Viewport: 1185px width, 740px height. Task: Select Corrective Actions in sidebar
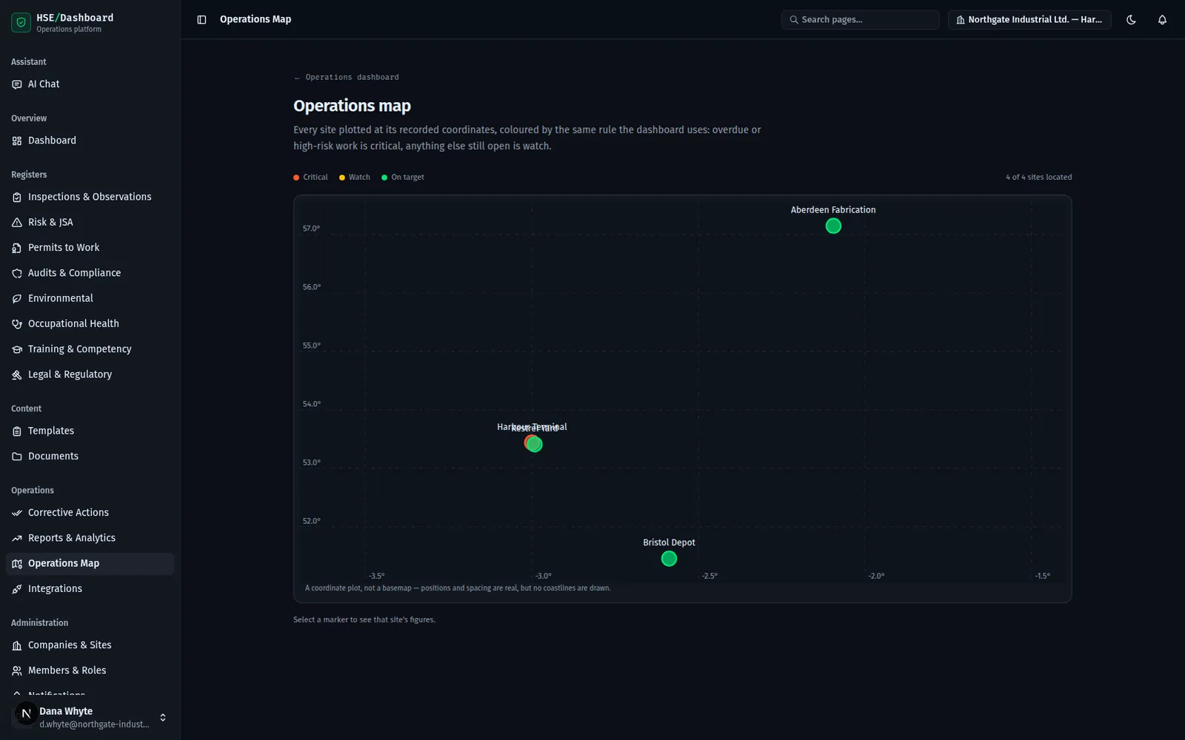[90, 513]
